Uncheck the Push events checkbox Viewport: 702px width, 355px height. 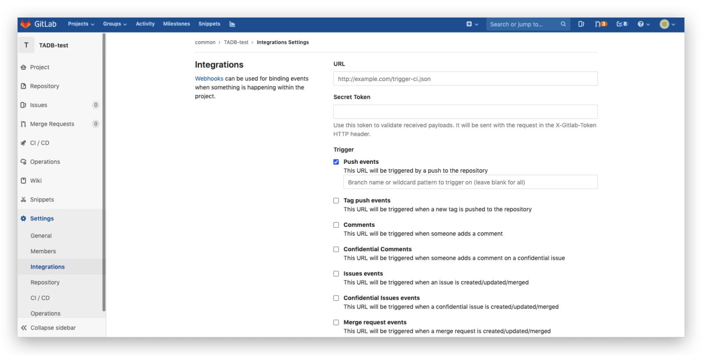(x=336, y=162)
